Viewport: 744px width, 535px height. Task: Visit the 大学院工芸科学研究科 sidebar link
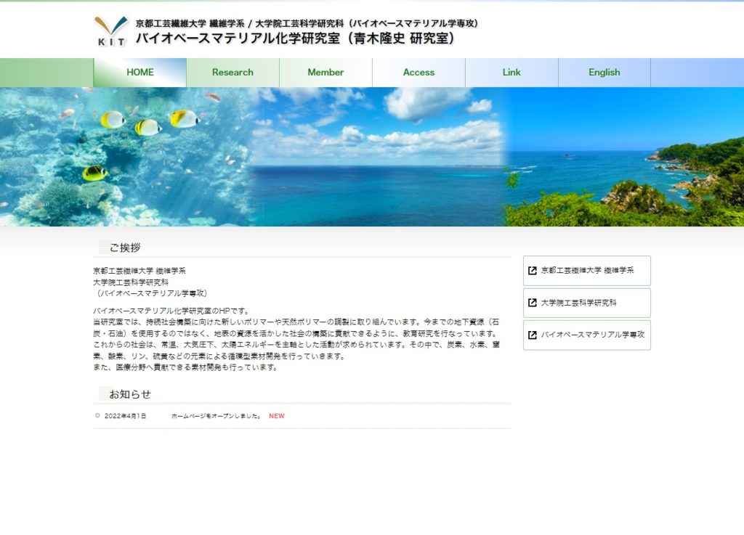click(578, 303)
